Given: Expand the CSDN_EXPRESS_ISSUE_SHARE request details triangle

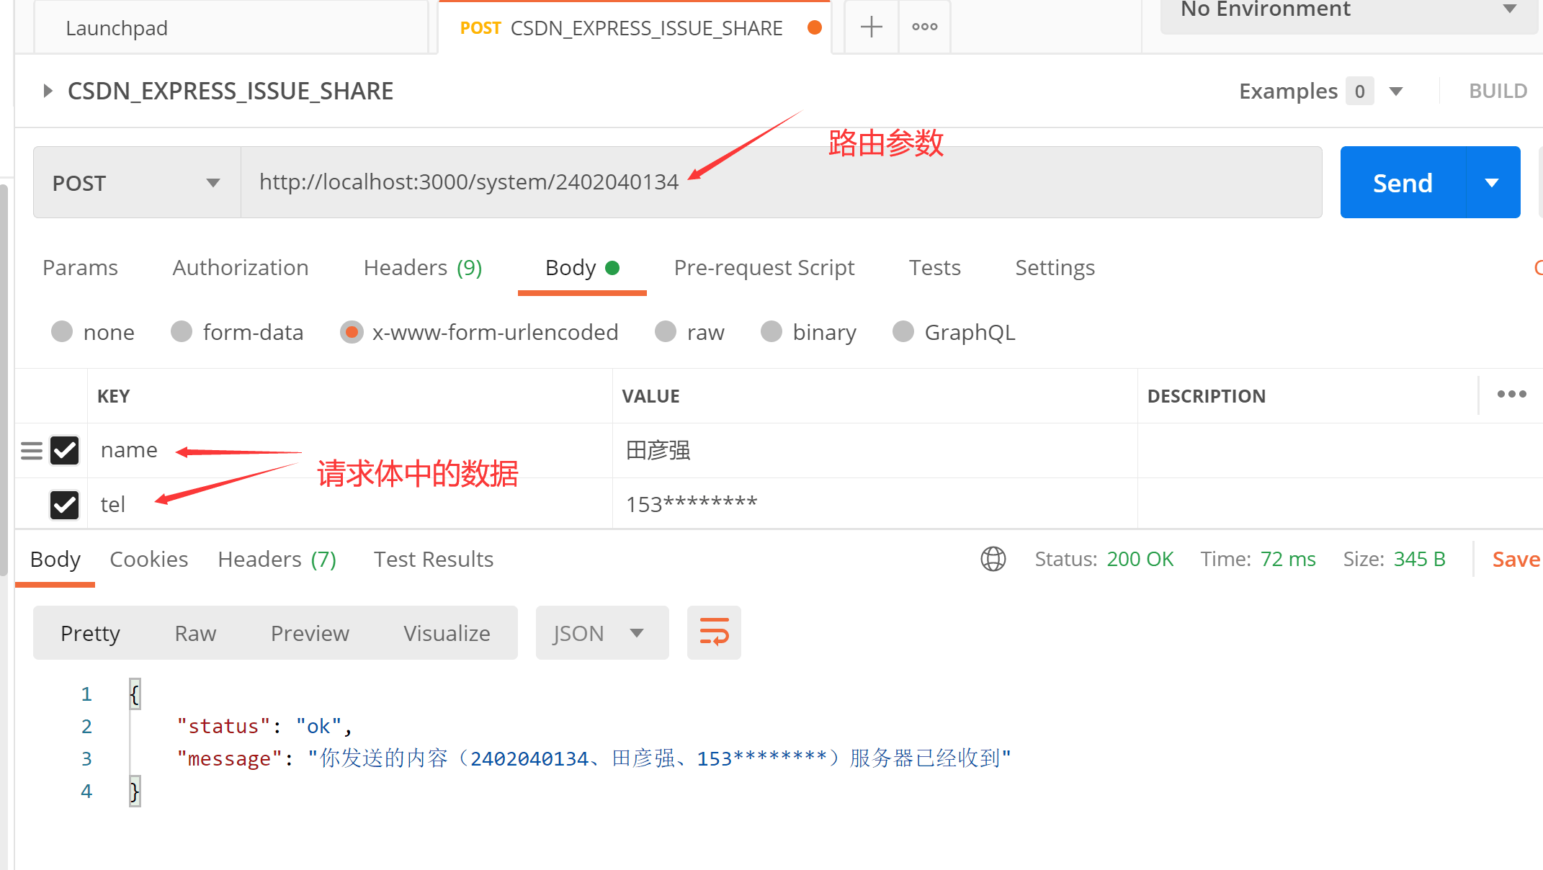Looking at the screenshot, I should click(x=48, y=91).
